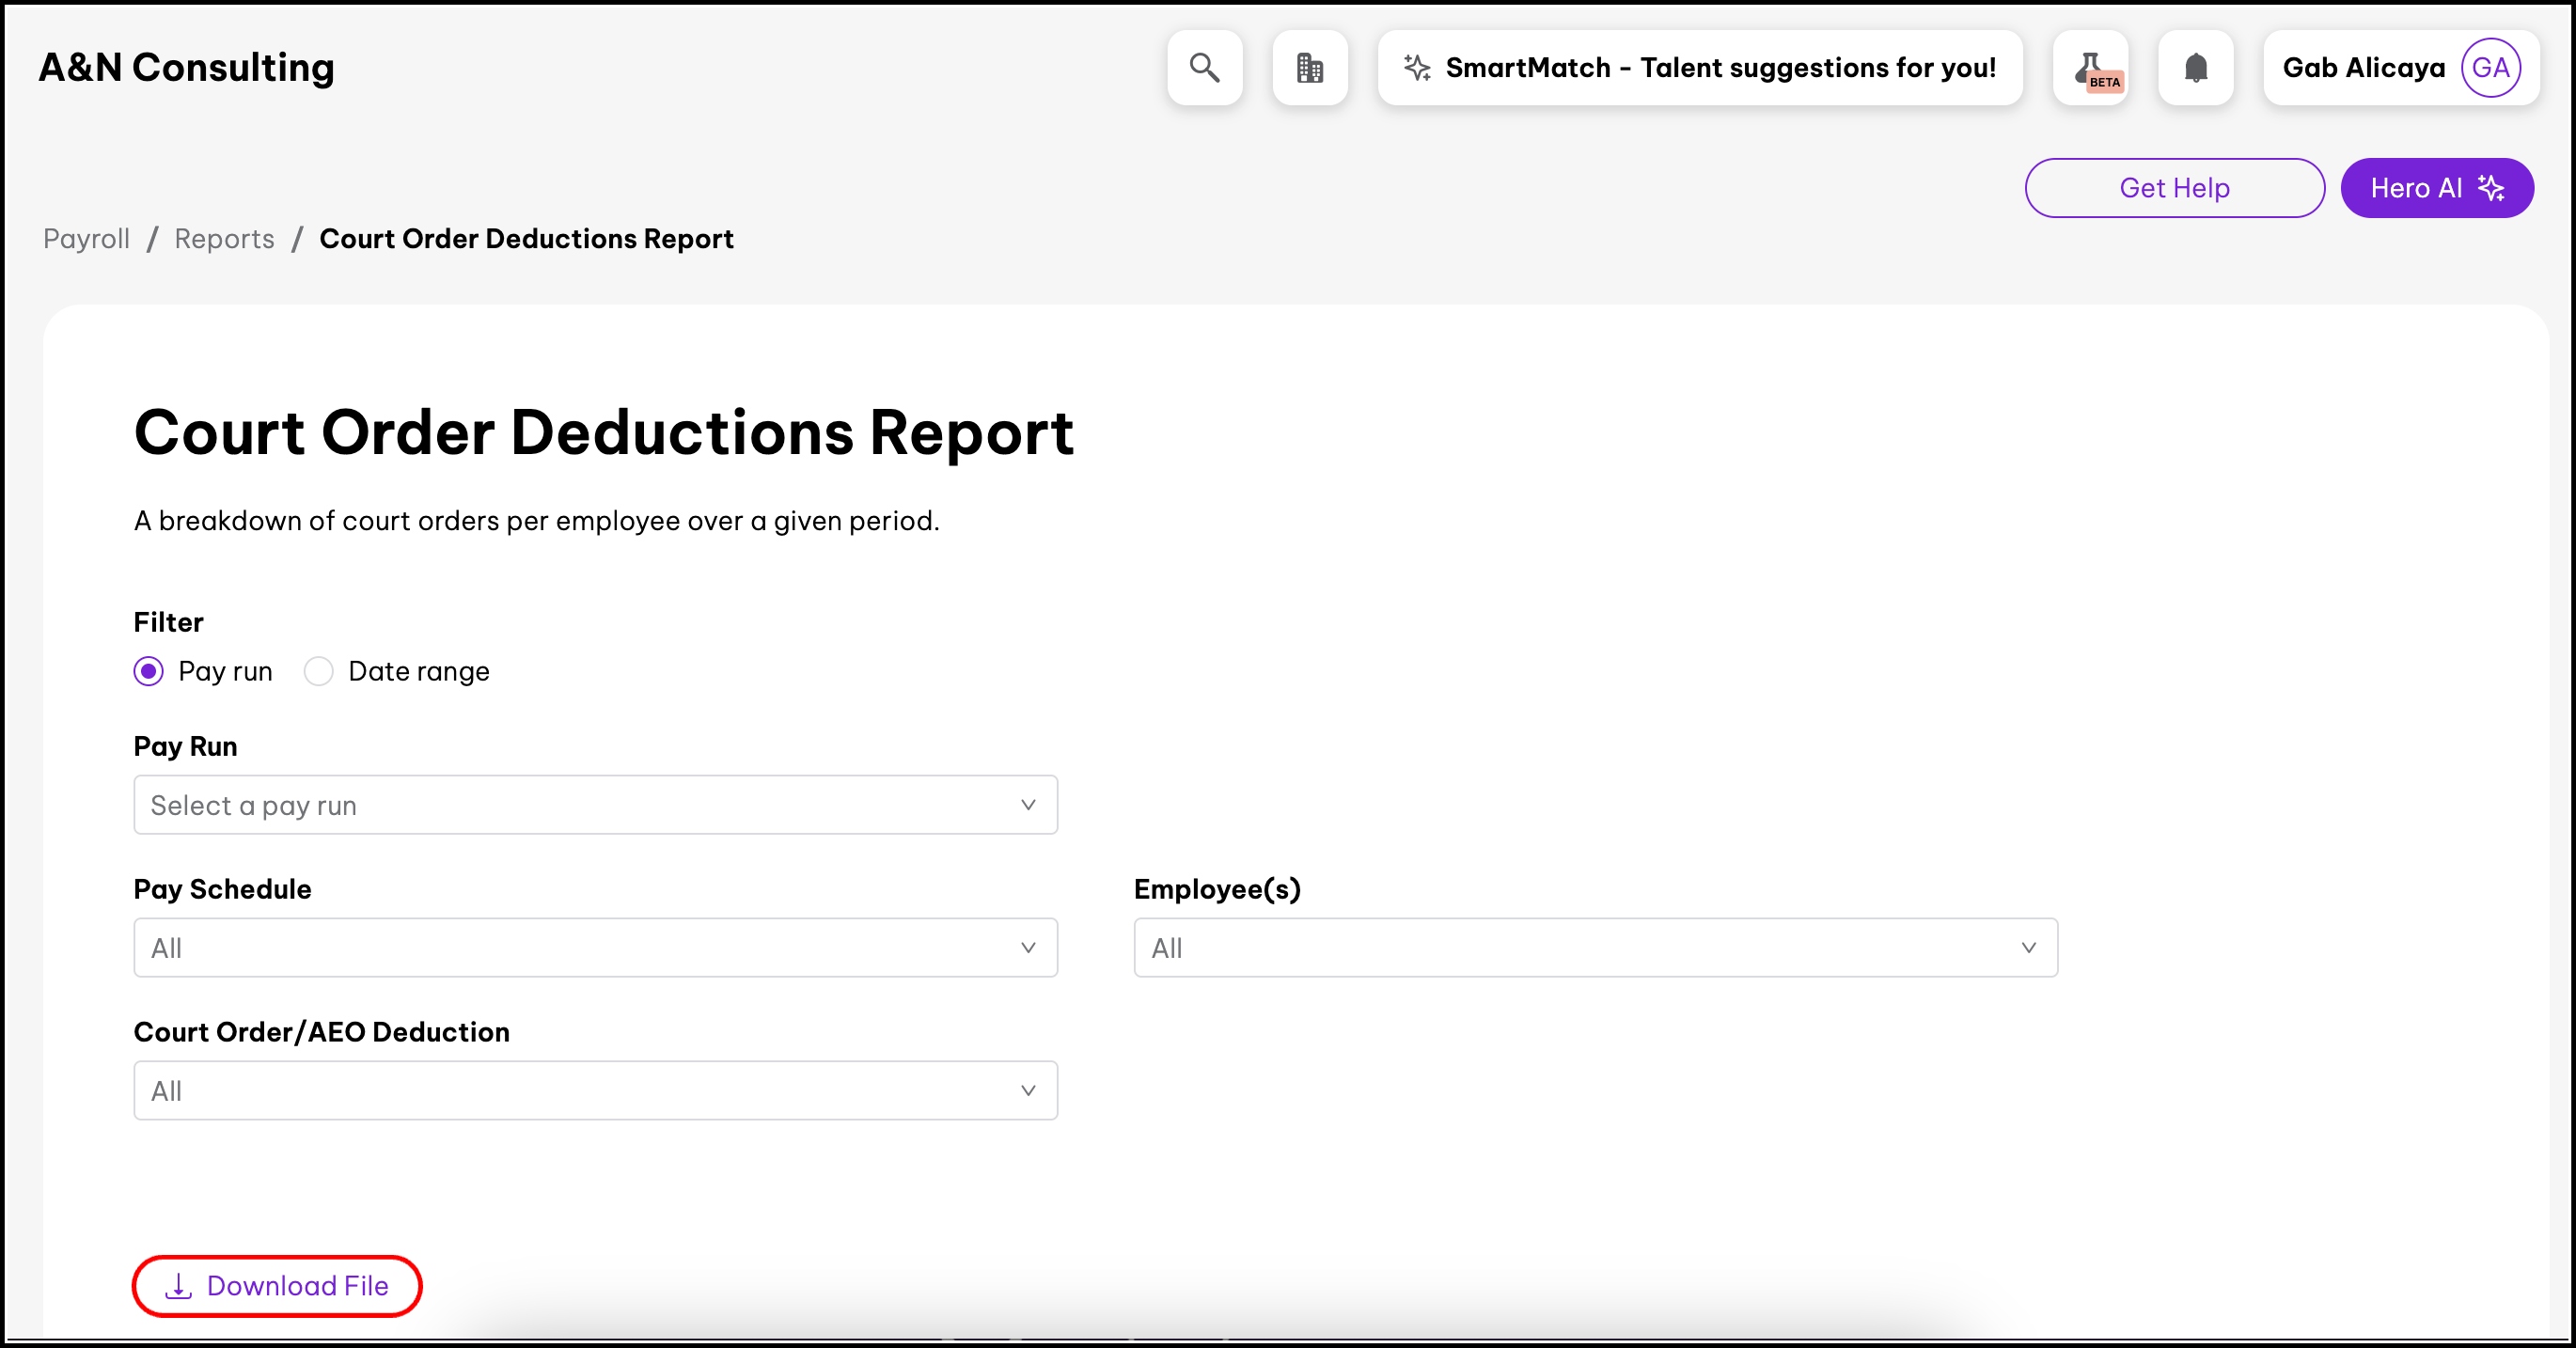Navigate to Reports breadcrumb
2576x1348 pixels.
pyautogui.click(x=224, y=239)
